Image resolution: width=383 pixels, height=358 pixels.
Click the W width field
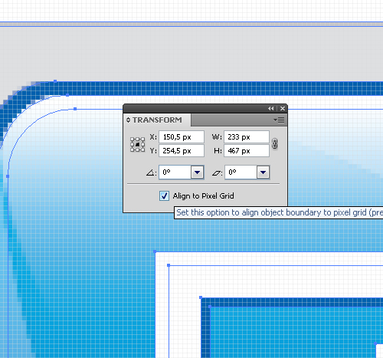[x=247, y=137]
